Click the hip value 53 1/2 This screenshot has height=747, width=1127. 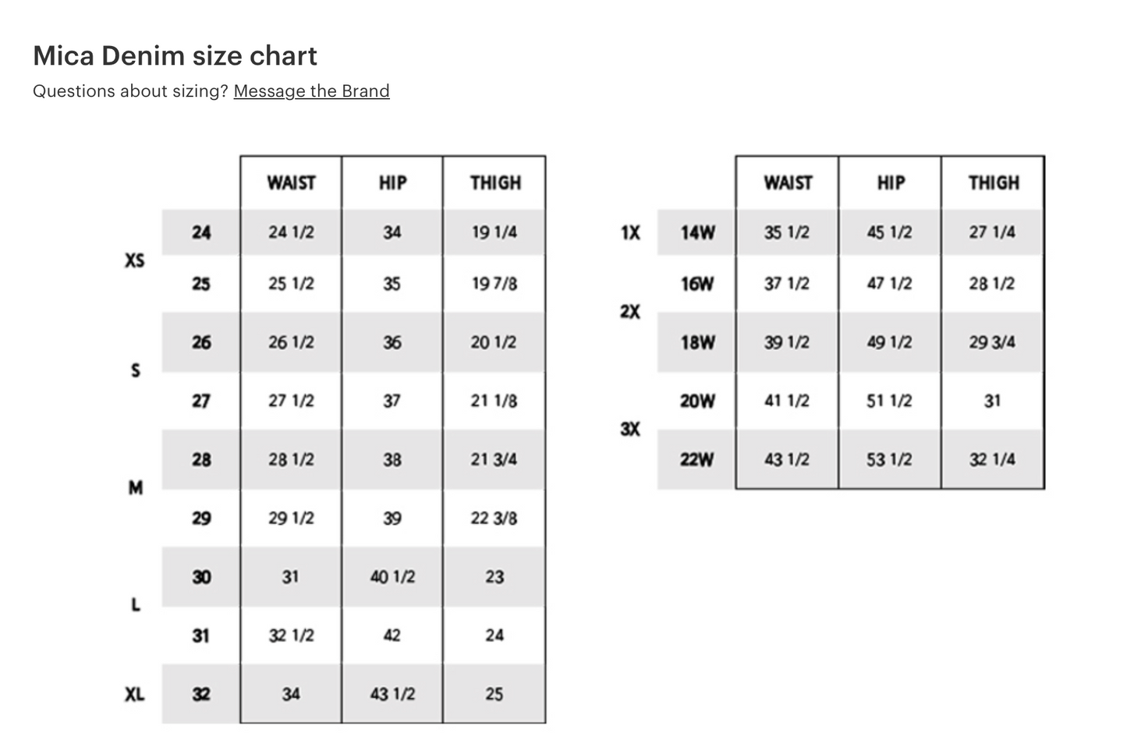click(x=889, y=460)
